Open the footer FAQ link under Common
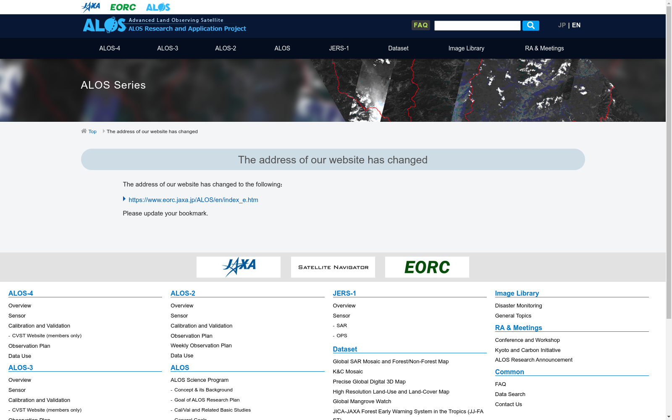 point(500,384)
